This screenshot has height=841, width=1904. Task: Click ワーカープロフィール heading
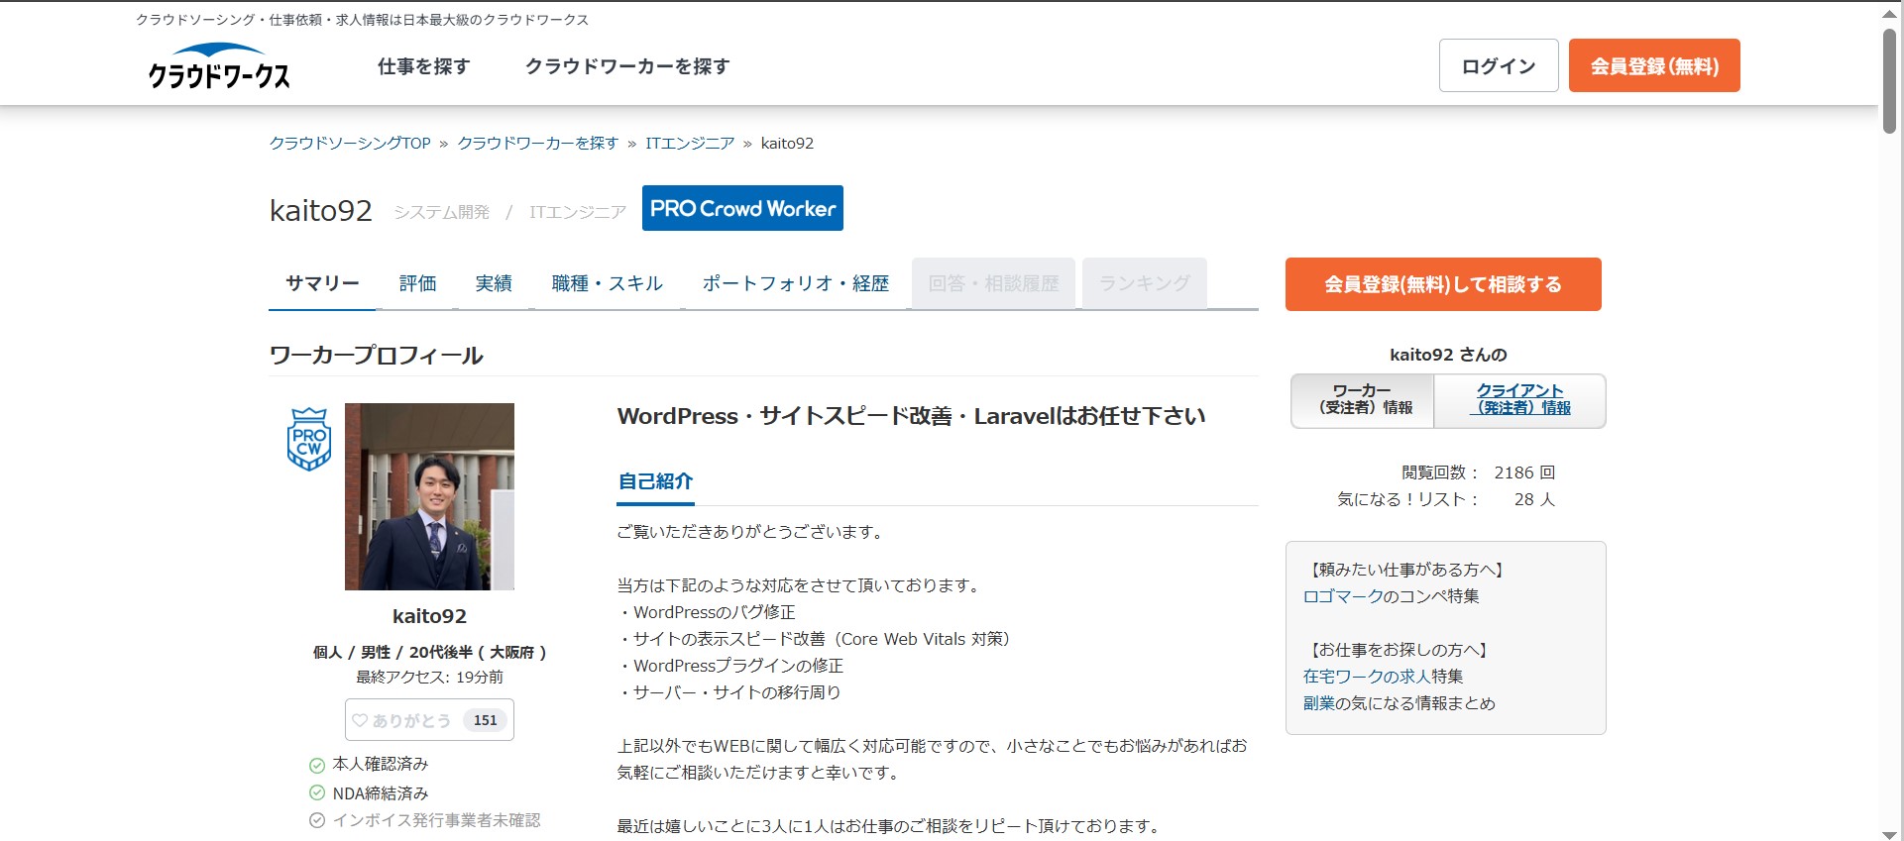pyautogui.click(x=377, y=355)
